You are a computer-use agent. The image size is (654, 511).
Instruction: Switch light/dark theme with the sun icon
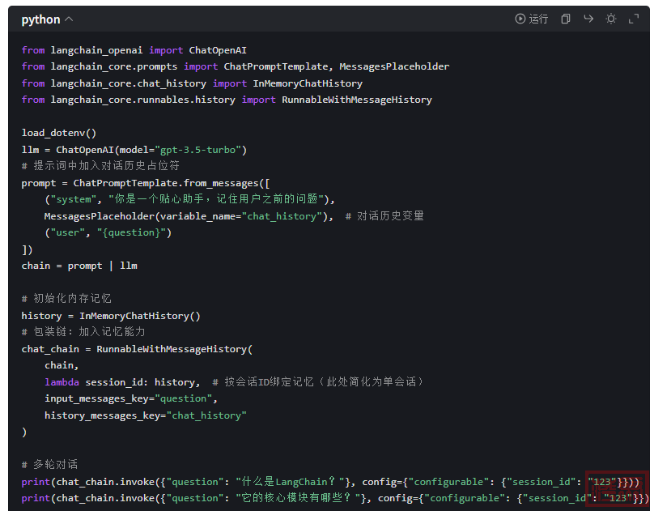tap(611, 19)
